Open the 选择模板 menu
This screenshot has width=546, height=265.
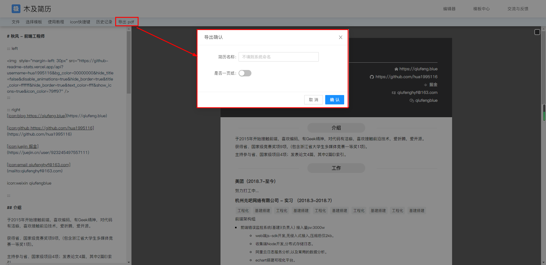[34, 22]
